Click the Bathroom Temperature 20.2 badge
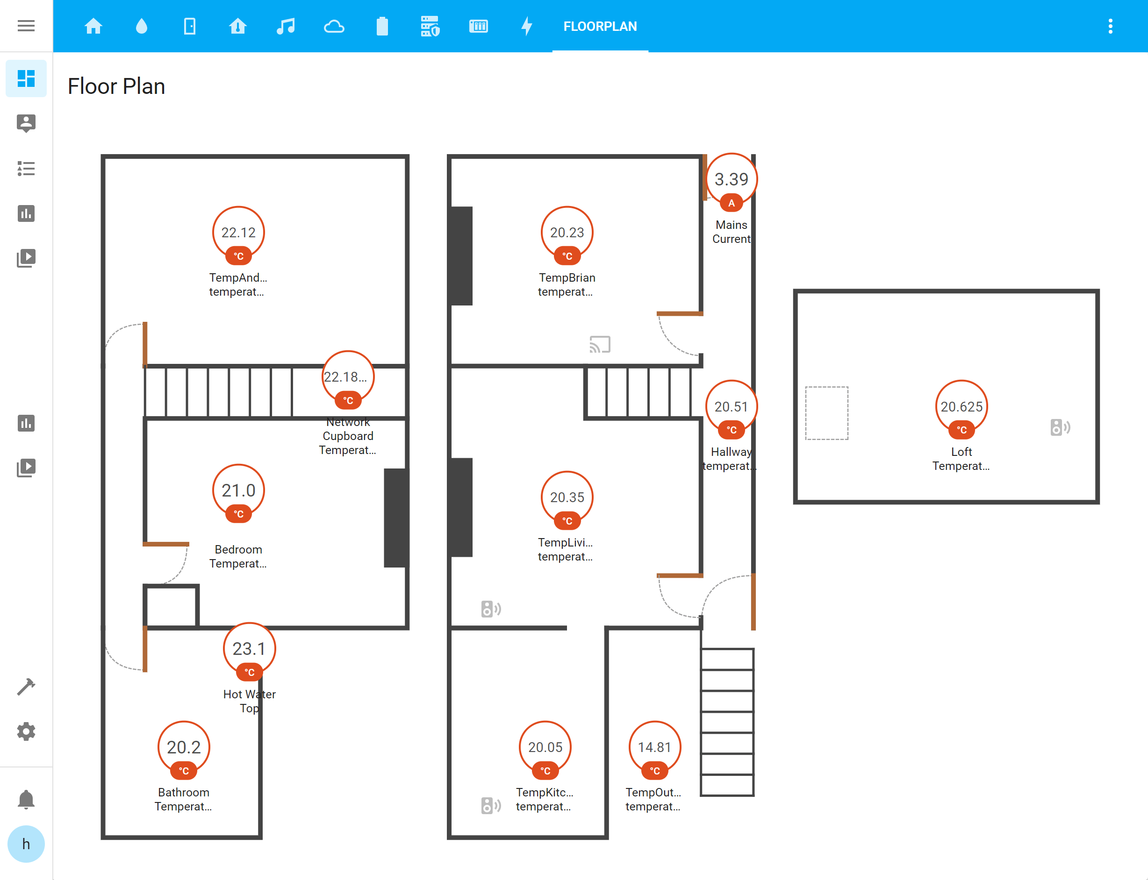This screenshot has height=880, width=1148. (184, 747)
